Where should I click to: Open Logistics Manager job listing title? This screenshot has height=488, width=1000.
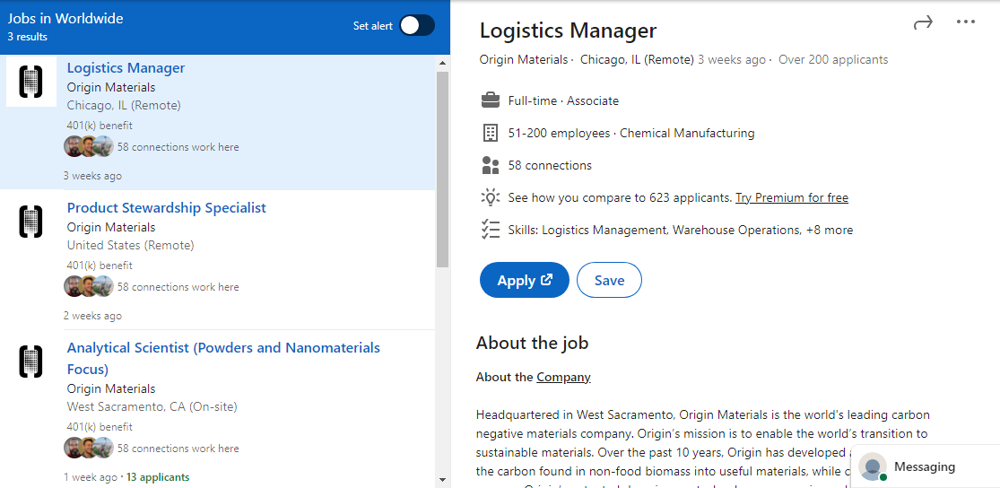tap(126, 67)
